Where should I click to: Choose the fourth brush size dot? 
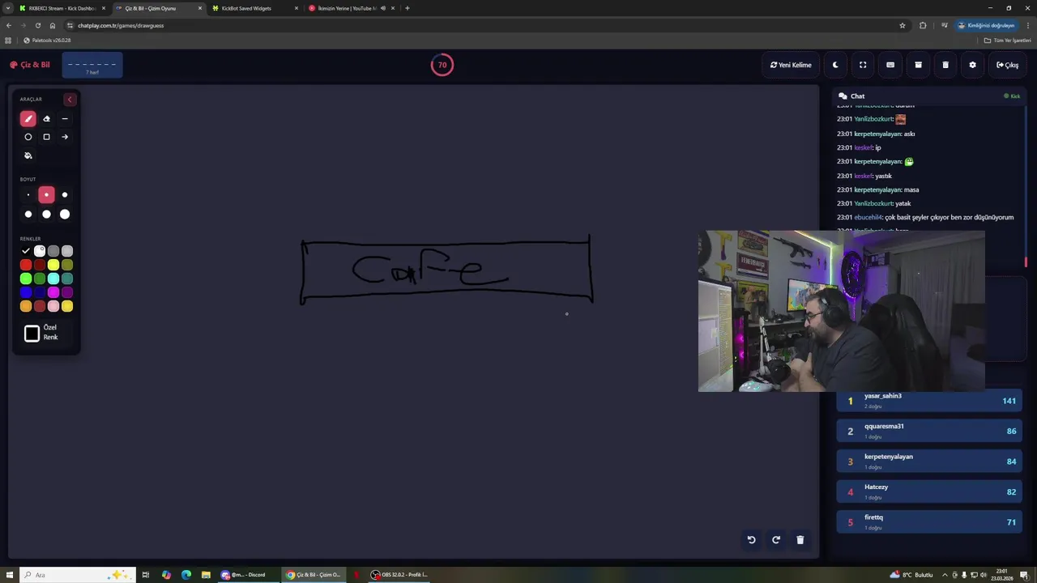click(x=28, y=215)
